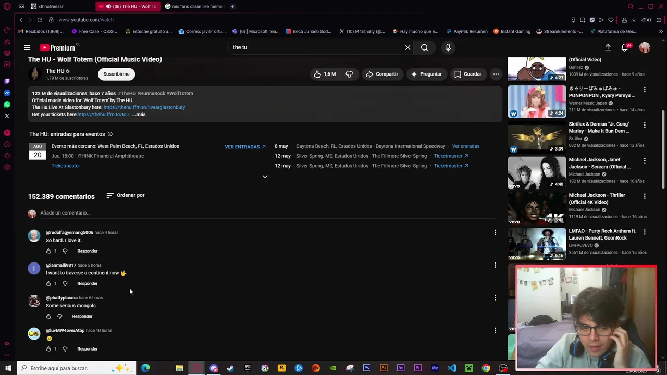
Task: Expand events list chevron
Action: tap(265, 177)
